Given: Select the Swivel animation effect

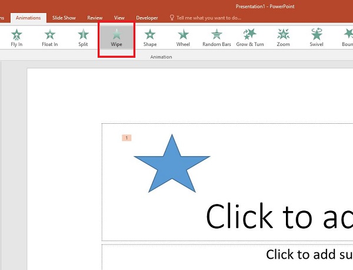Looking at the screenshot, I should [x=317, y=37].
